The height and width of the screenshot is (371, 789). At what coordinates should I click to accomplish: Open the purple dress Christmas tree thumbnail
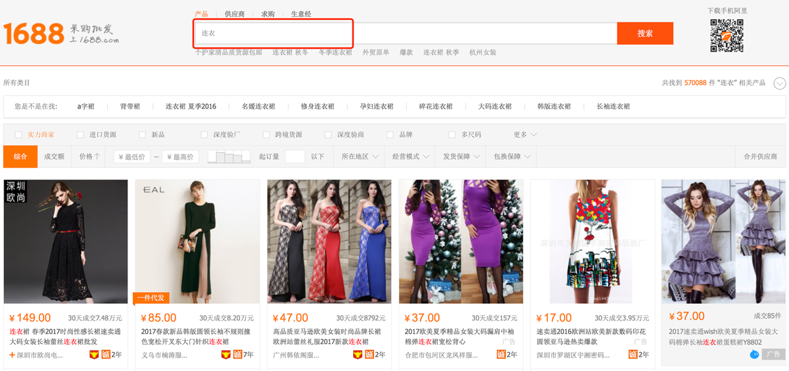[461, 241]
